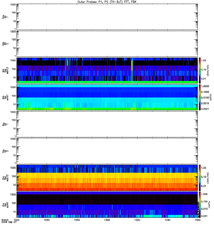Screen dimensions: 214x228
Task: Click the '1300' time axis label
Action: (107, 220)
